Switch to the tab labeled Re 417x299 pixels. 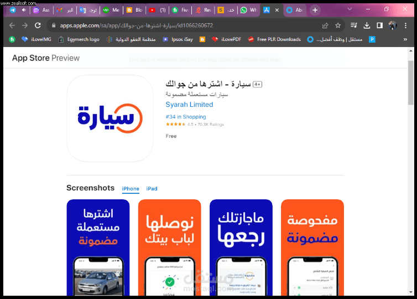click(204, 10)
